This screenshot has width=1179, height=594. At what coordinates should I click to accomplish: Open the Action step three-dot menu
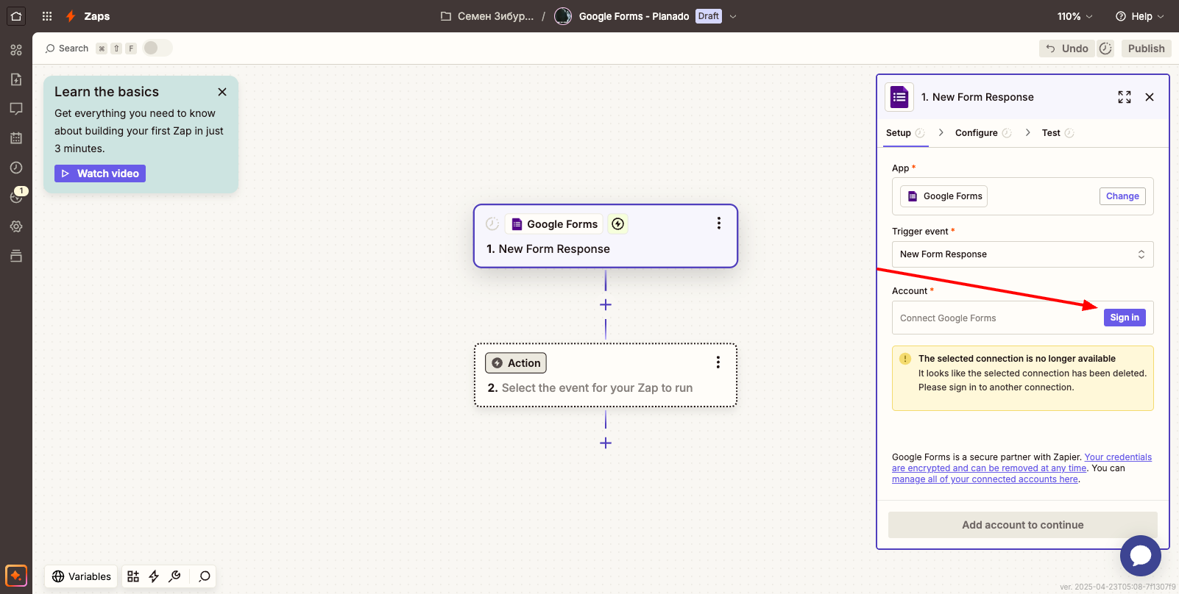718,362
